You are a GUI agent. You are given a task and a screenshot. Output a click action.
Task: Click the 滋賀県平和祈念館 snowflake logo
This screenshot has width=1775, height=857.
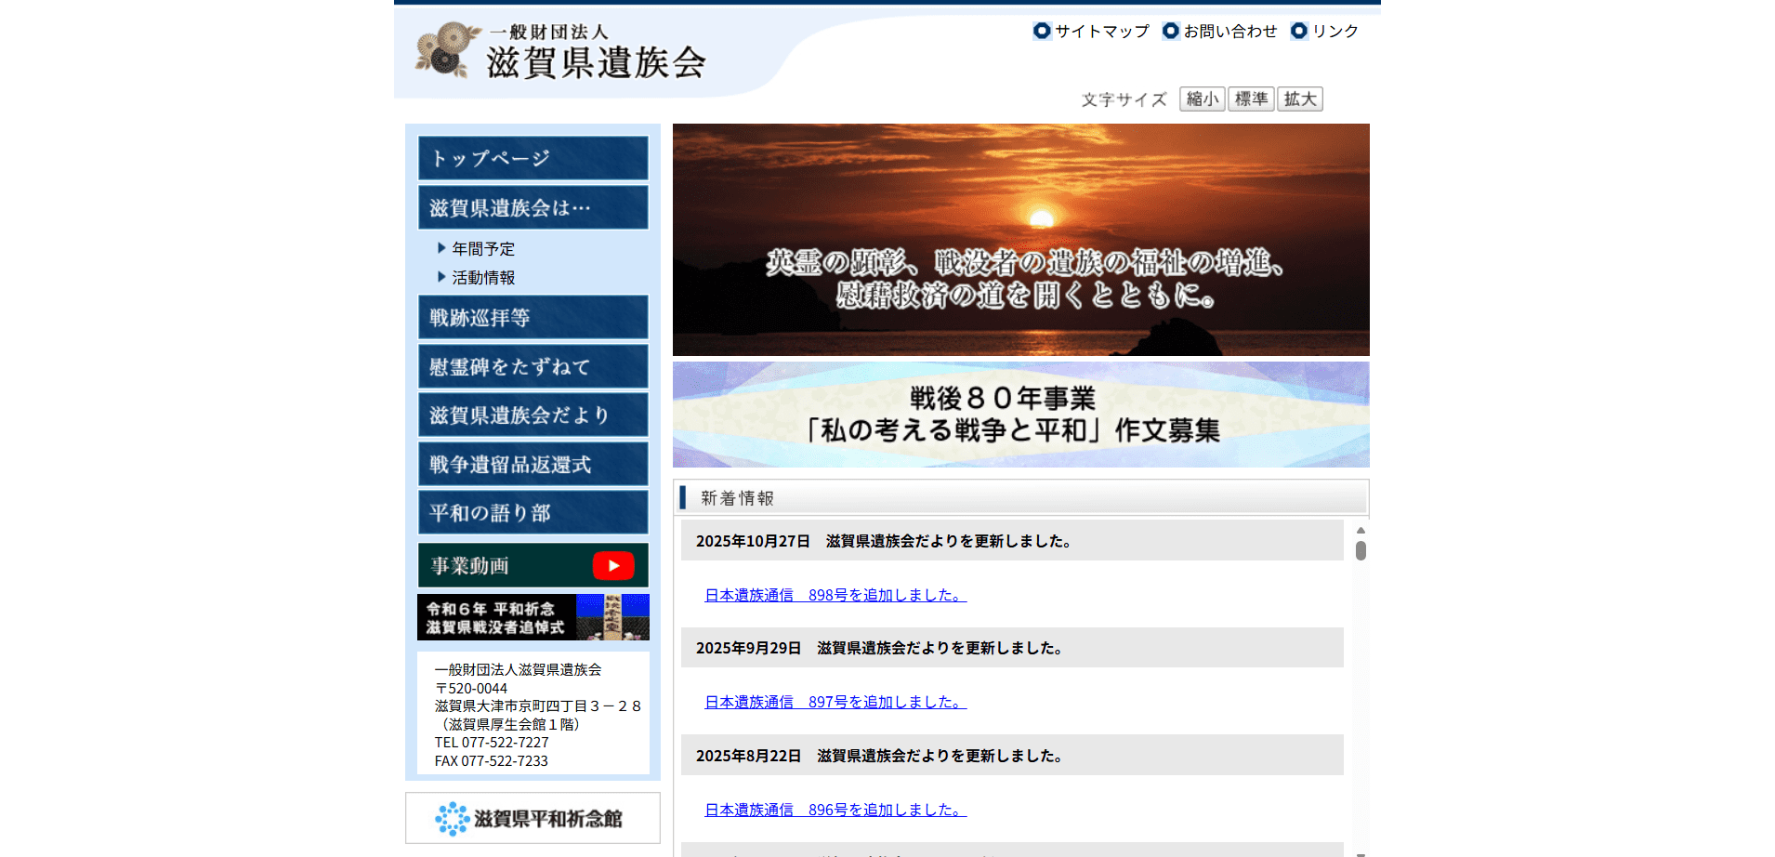tap(453, 819)
